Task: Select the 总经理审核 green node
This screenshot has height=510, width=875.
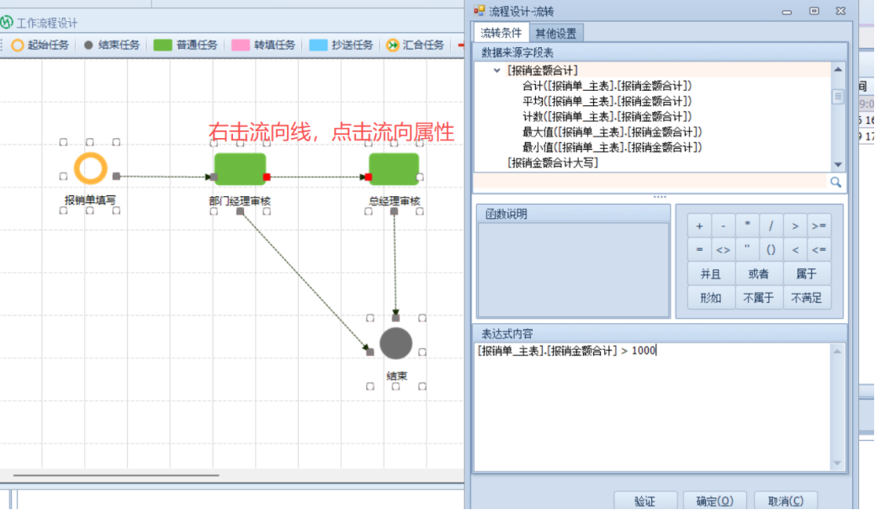Action: (394, 169)
